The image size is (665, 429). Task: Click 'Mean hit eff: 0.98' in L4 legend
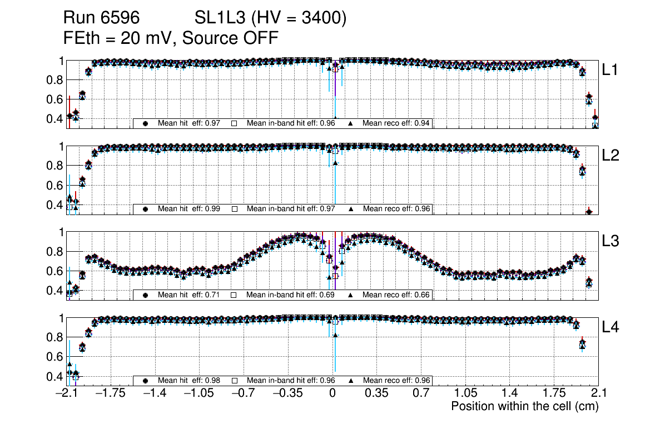click(x=190, y=381)
